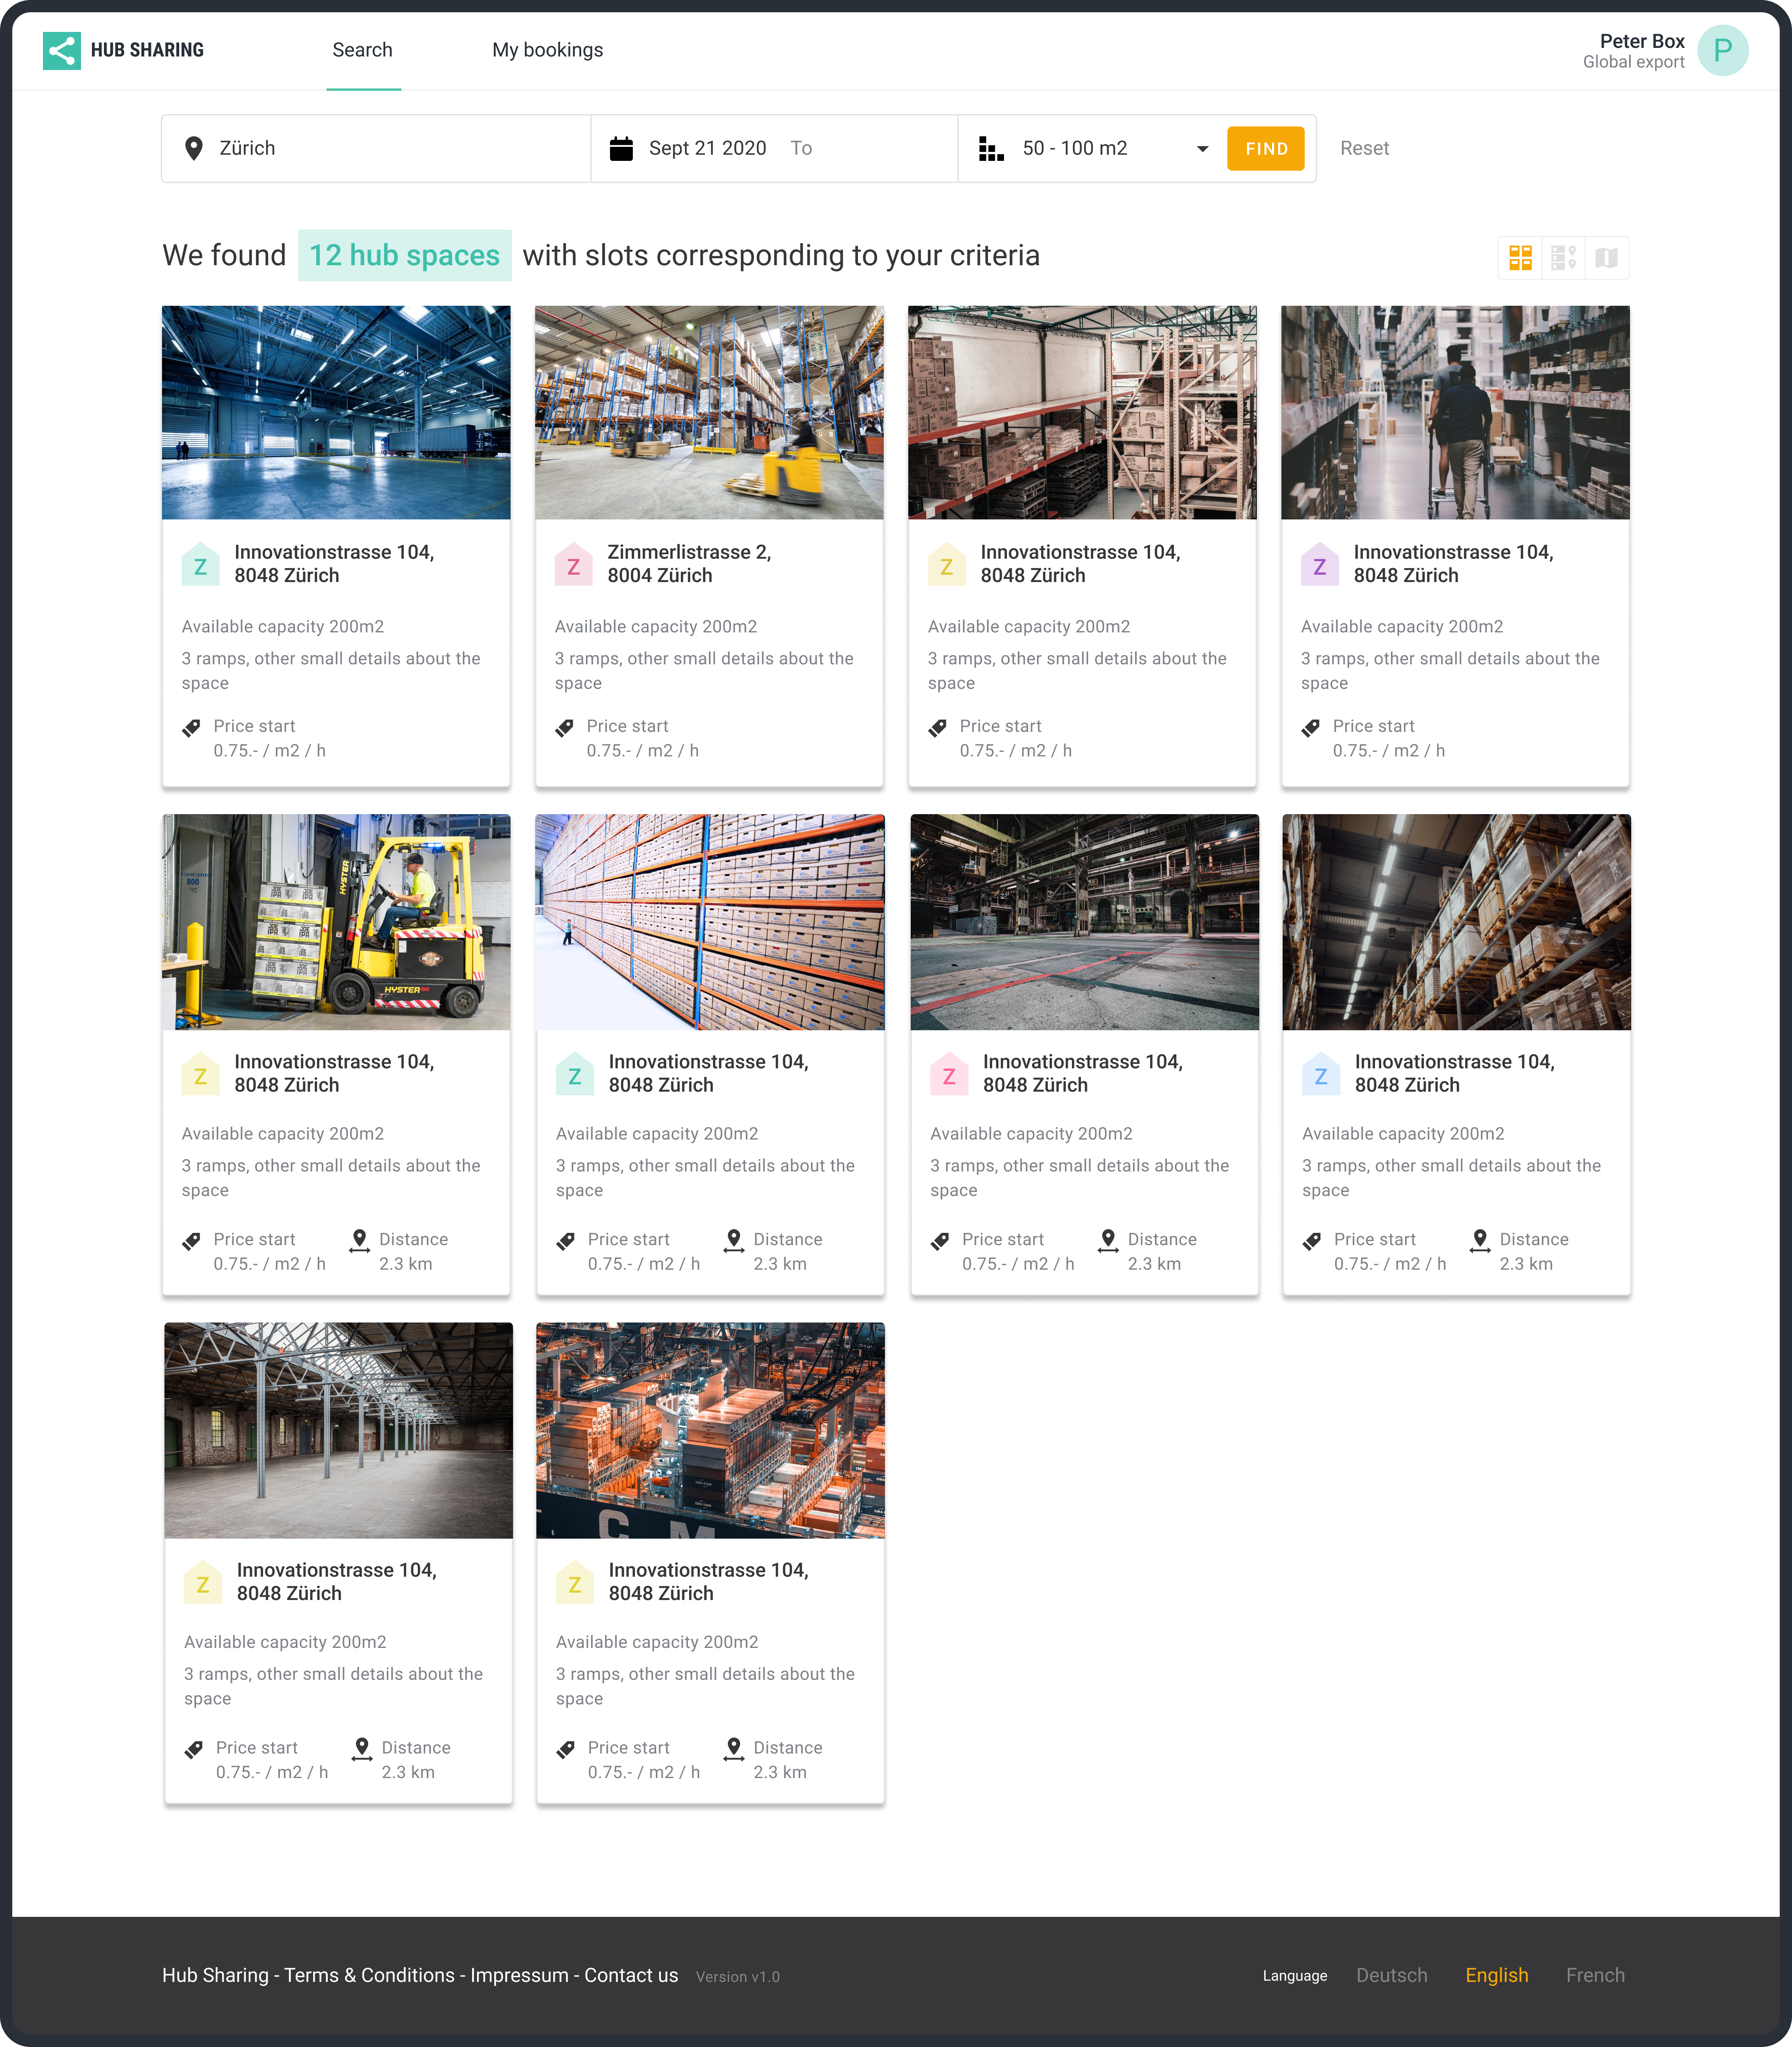Click the 'To' end date field

click(801, 149)
